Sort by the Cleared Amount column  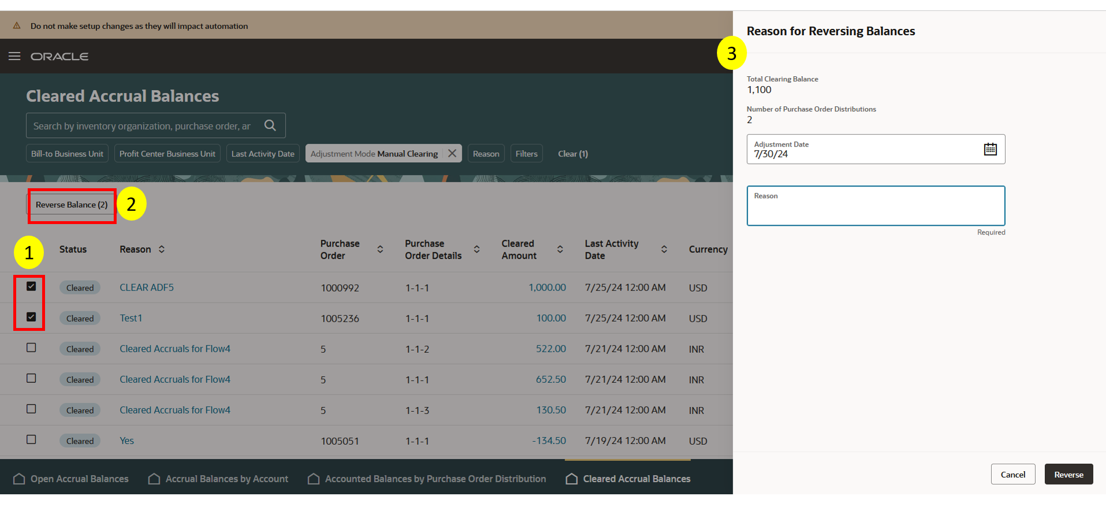coord(560,249)
